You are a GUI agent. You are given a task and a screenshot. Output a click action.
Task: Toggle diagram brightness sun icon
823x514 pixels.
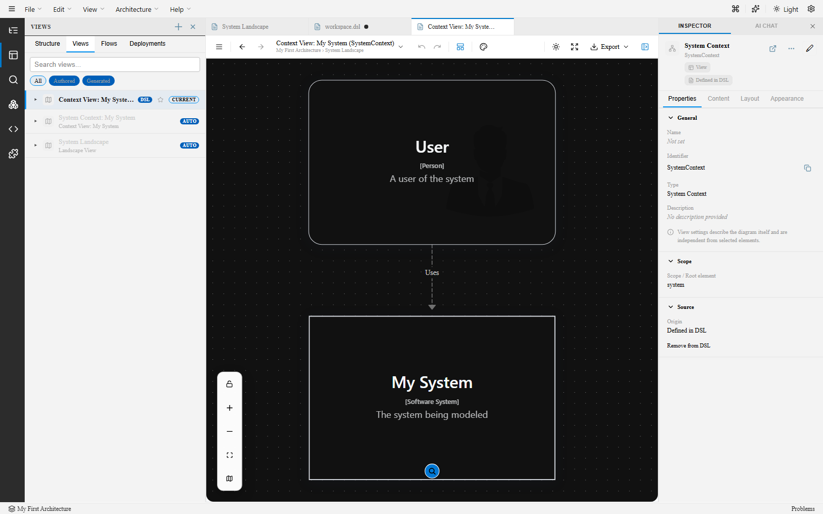pos(556,47)
